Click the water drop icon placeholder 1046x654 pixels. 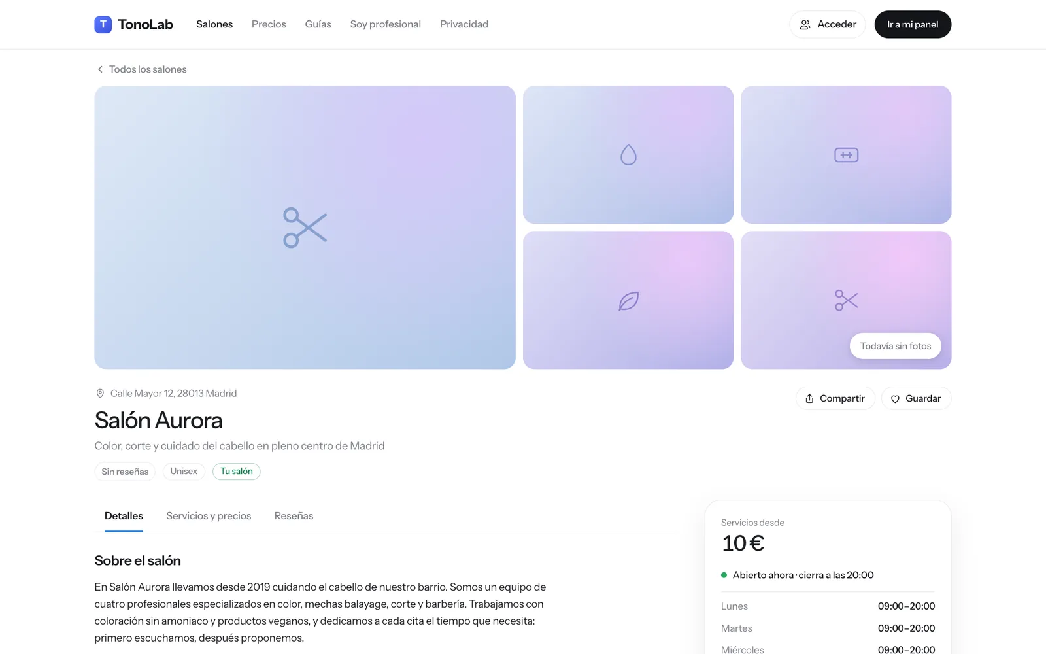click(628, 155)
